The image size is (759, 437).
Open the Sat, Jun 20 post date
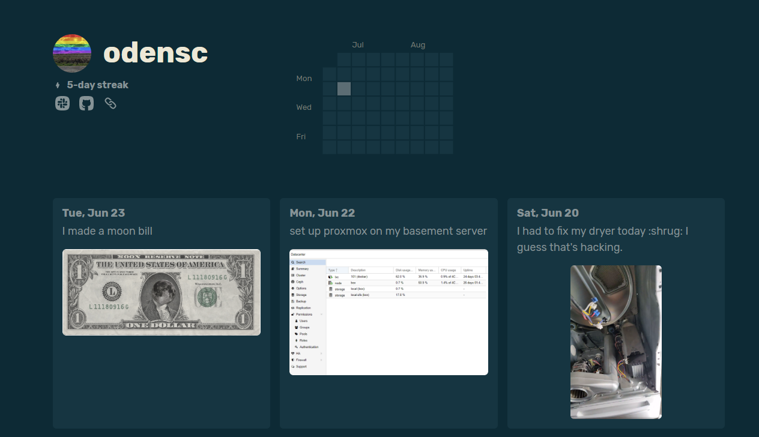point(548,213)
